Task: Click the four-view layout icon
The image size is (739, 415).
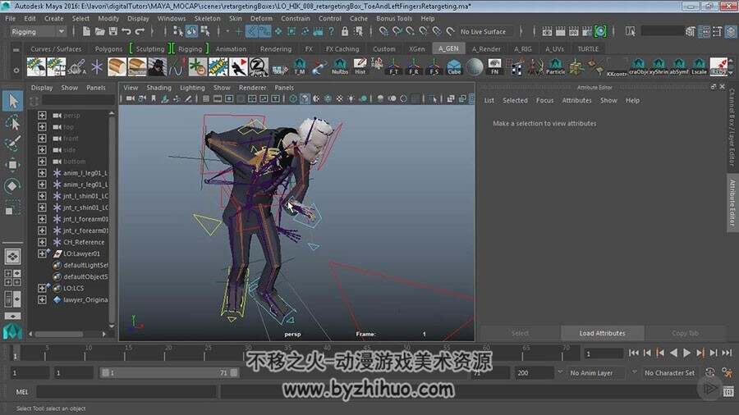Action: pyautogui.click(x=12, y=277)
